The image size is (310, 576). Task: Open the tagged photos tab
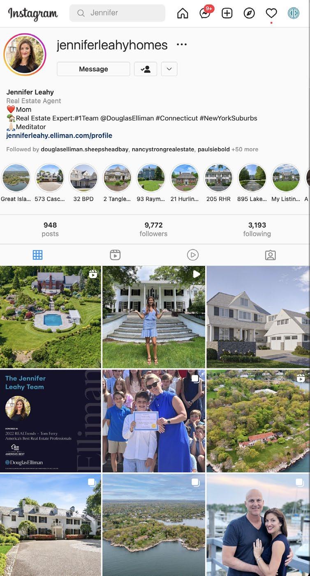pyautogui.click(x=270, y=255)
